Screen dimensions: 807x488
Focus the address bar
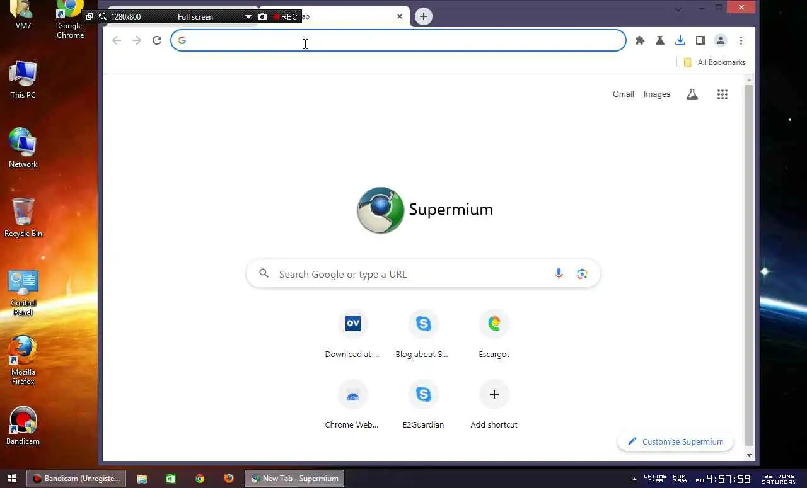[x=398, y=40]
